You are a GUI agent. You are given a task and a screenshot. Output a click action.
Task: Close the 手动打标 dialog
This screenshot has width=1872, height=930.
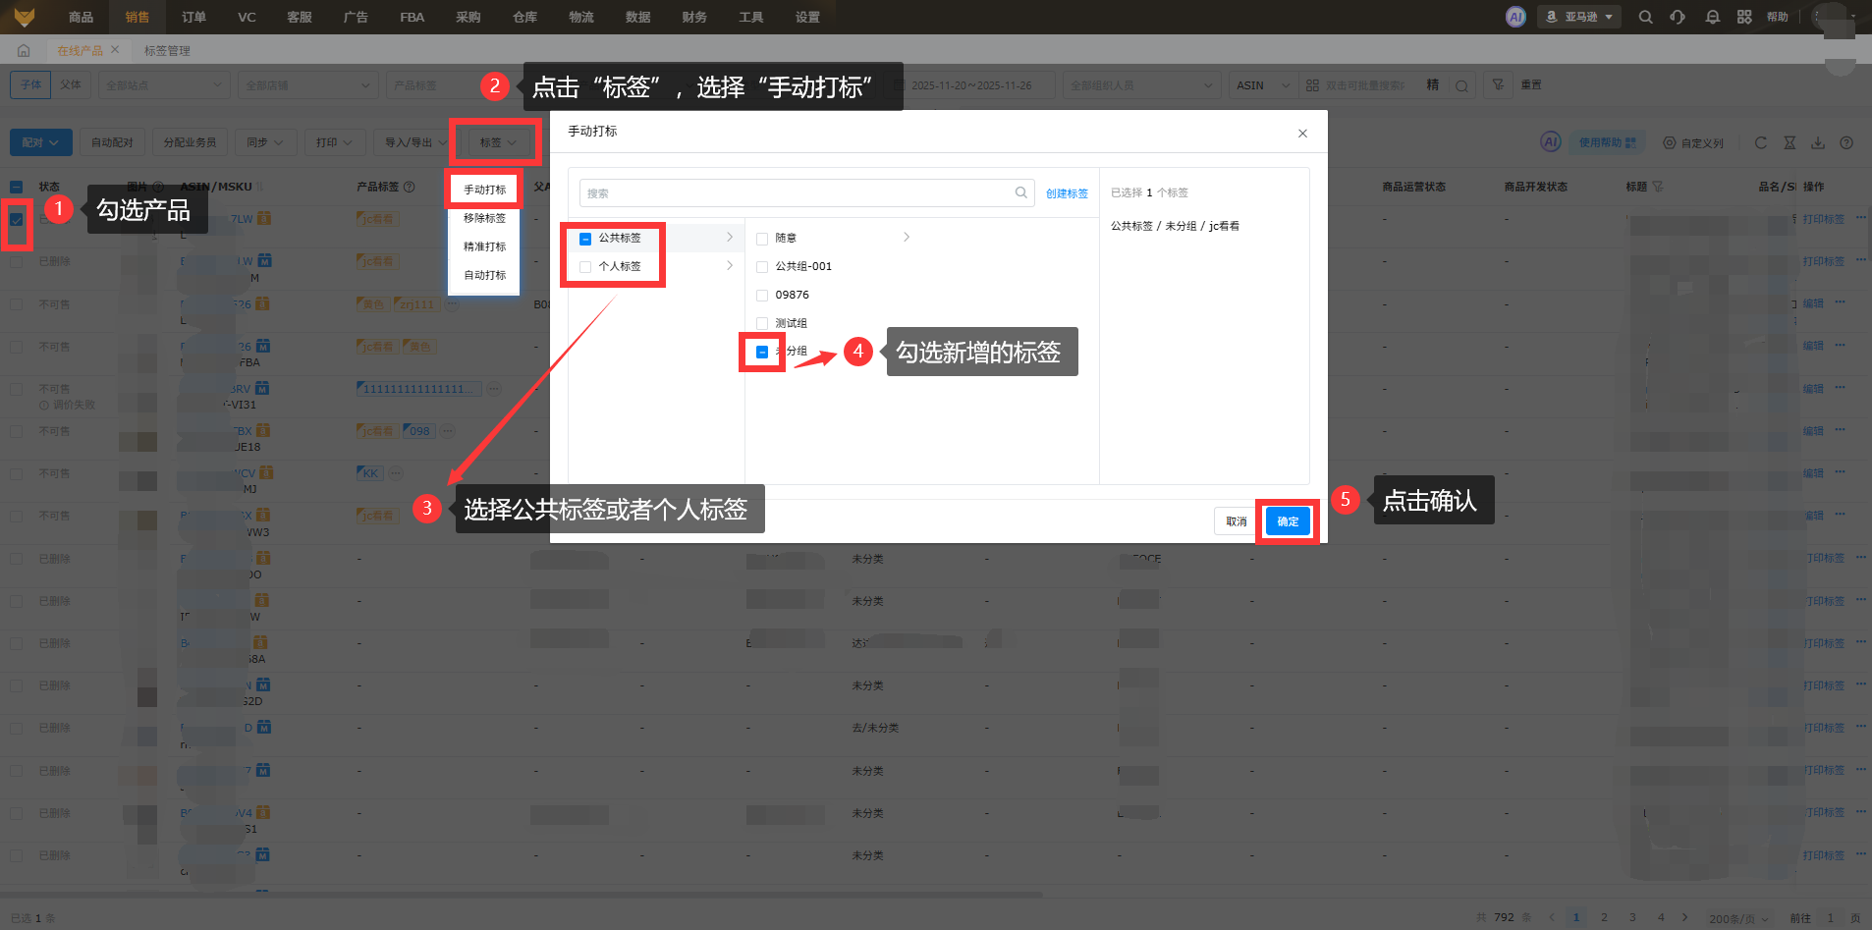click(x=1302, y=133)
